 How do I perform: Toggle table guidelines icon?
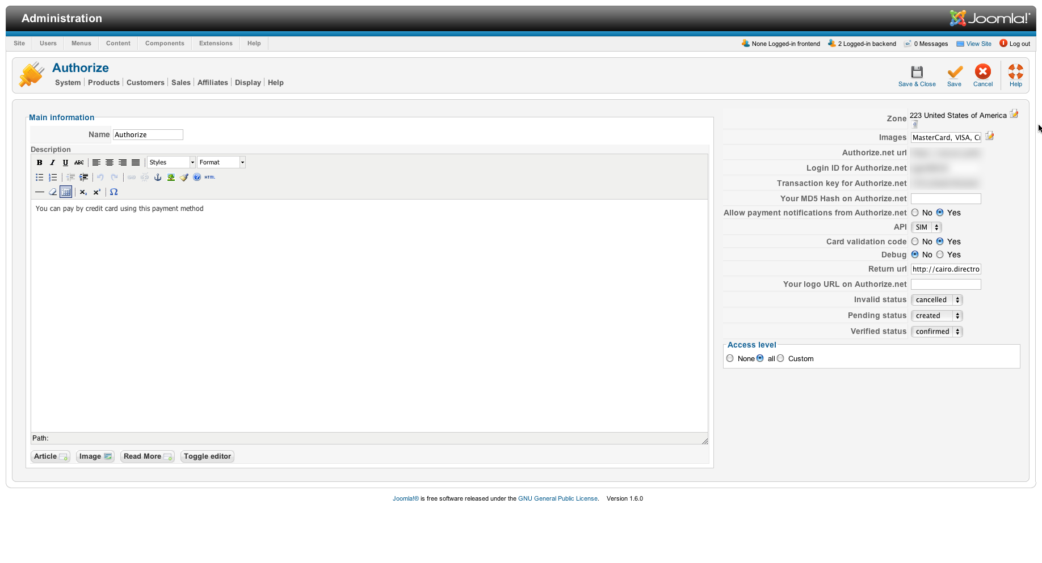[66, 192]
